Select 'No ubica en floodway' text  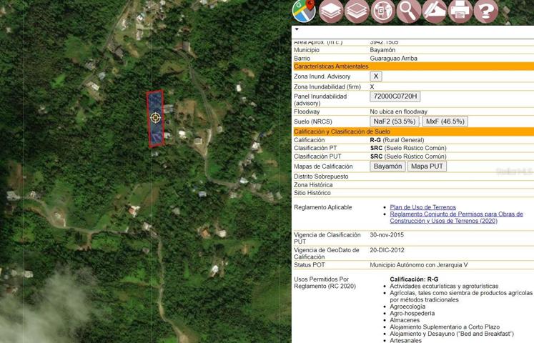pos(398,111)
